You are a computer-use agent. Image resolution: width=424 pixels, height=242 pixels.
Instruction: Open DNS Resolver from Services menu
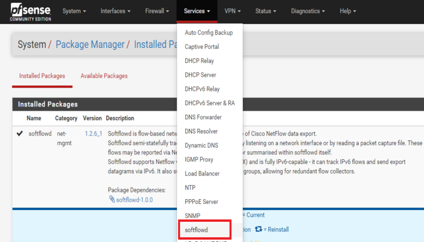201,131
